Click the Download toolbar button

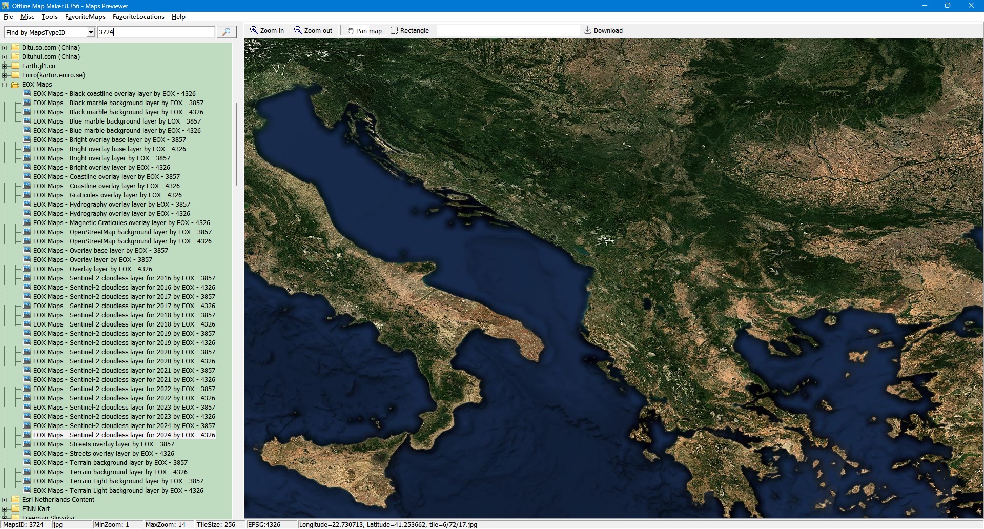[603, 31]
